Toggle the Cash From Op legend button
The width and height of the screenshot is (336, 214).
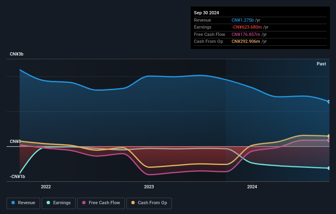point(149,203)
